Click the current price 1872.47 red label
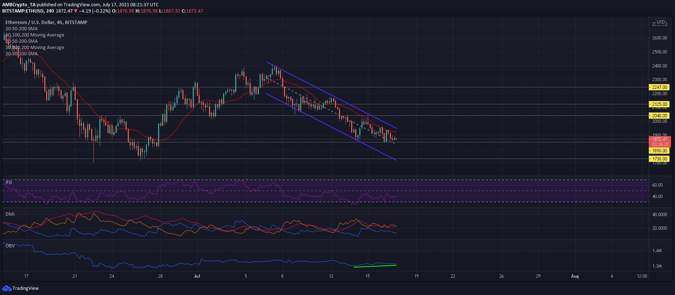The width and height of the screenshot is (675, 295). 659,139
